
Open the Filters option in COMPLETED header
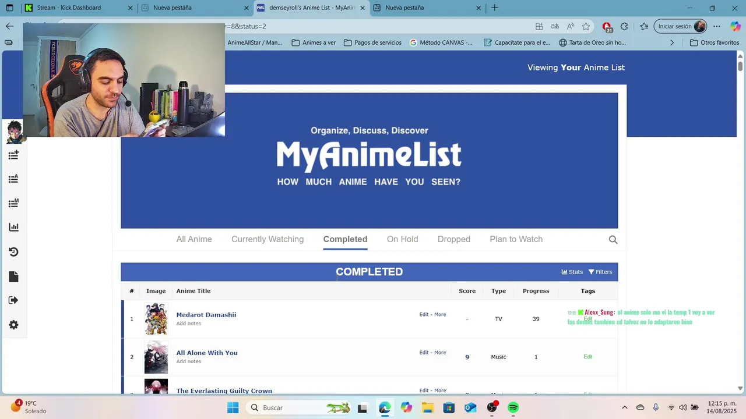600,272
